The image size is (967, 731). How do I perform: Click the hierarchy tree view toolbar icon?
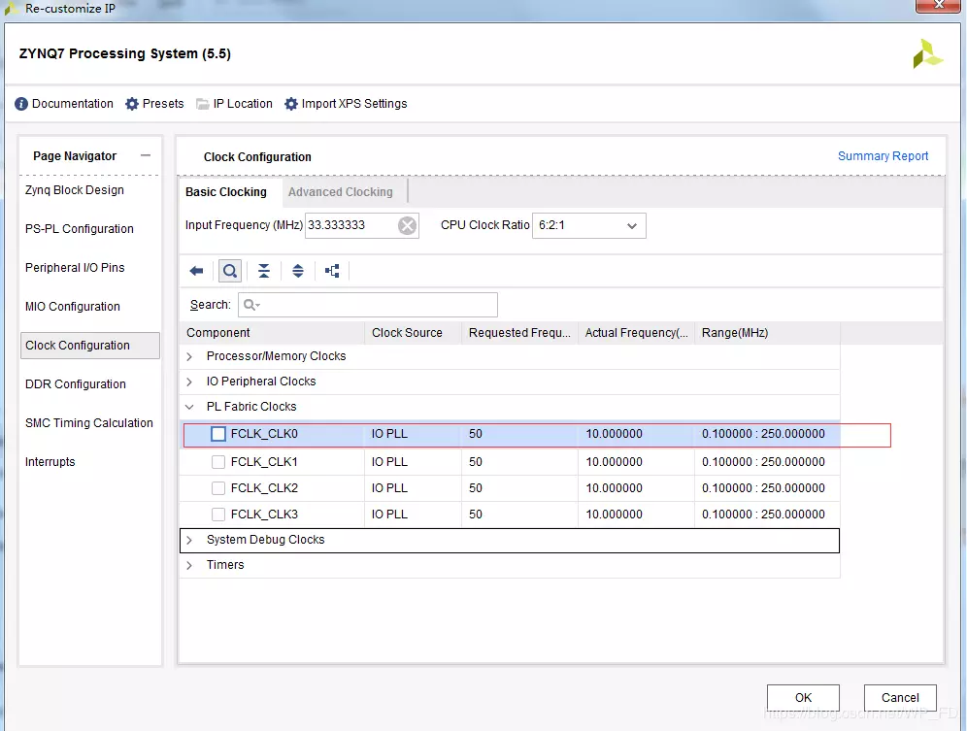[332, 271]
